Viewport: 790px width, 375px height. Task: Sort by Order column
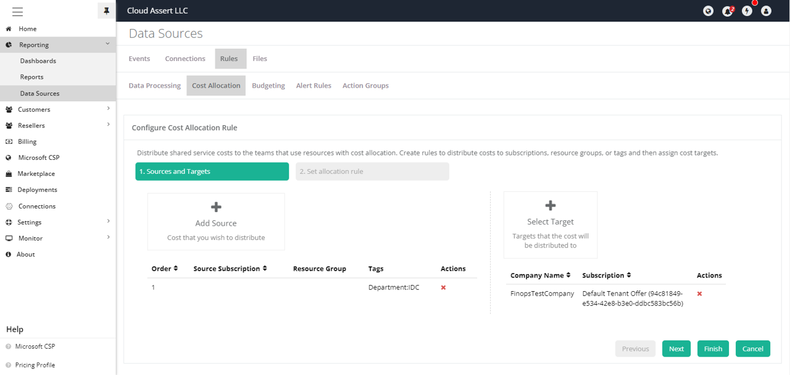tap(165, 269)
